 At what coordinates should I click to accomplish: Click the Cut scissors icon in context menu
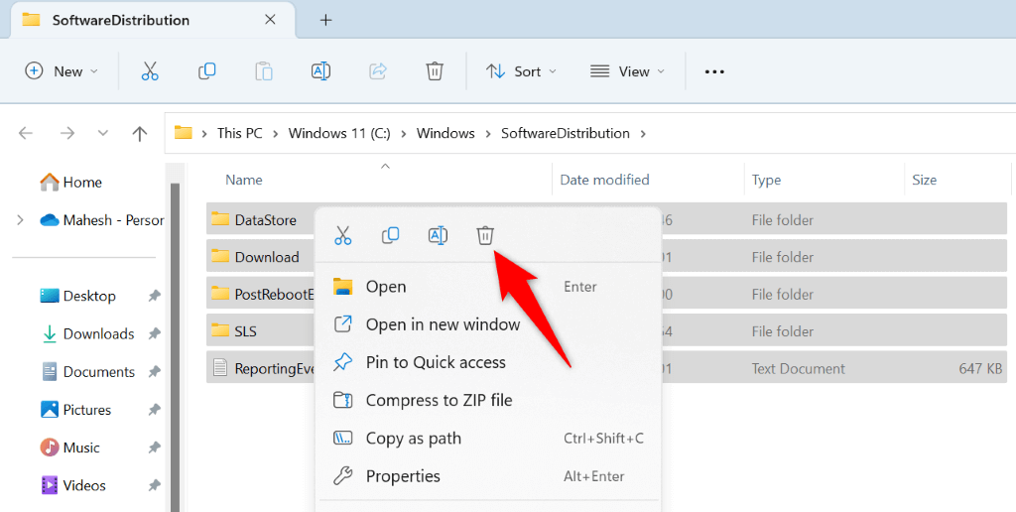[x=343, y=235]
